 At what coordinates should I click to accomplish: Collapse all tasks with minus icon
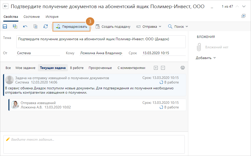click(x=163, y=68)
